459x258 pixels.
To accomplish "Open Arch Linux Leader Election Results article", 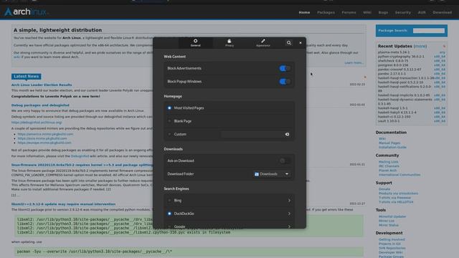I will 42,85.
